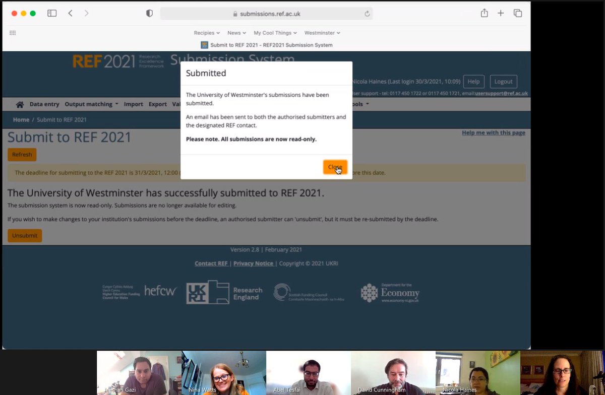Click the green fullscreen window button
This screenshot has height=395, width=605.
coord(33,14)
